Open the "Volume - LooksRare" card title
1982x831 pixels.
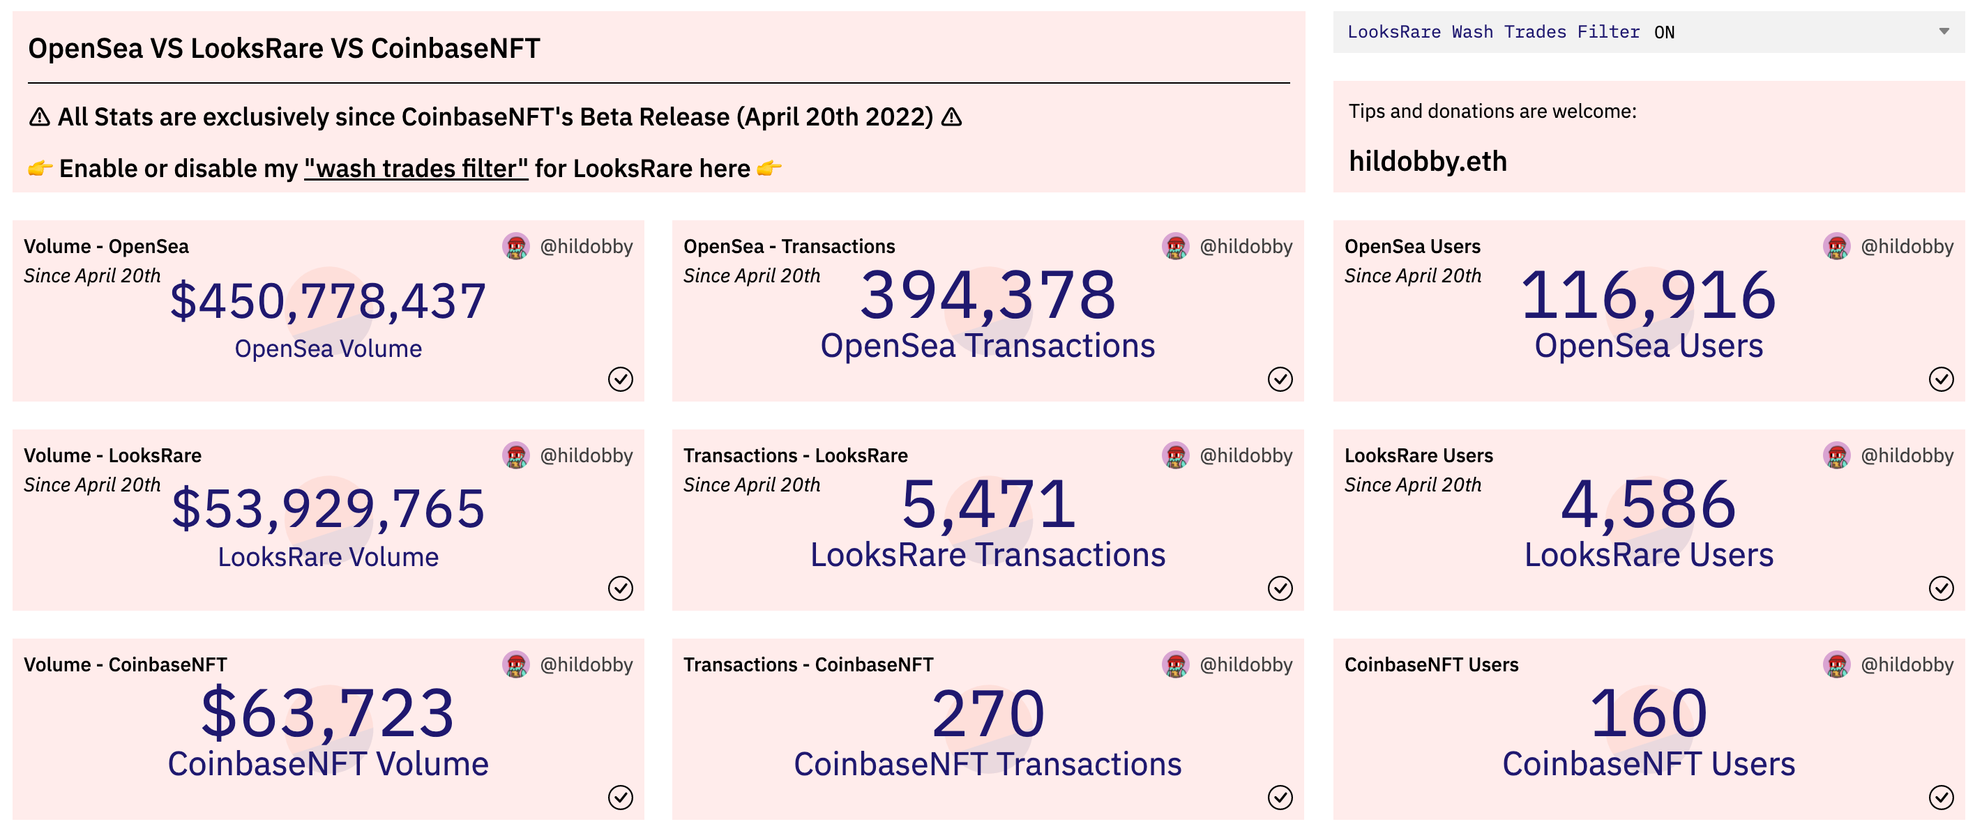pyautogui.click(x=112, y=456)
